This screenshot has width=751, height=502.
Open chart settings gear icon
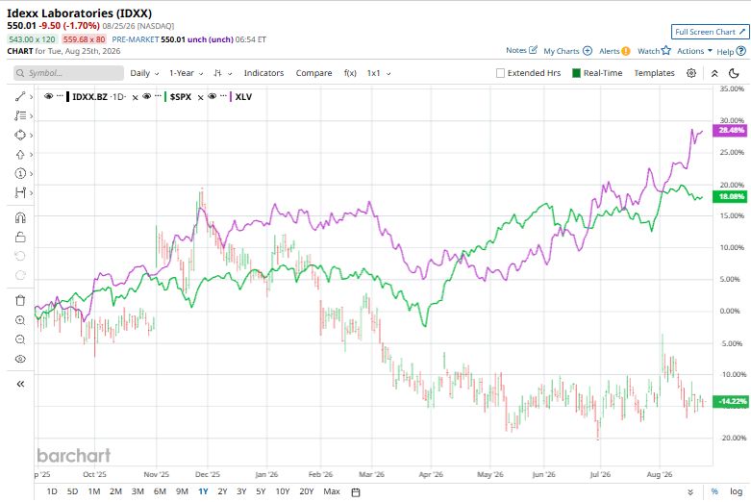click(691, 73)
